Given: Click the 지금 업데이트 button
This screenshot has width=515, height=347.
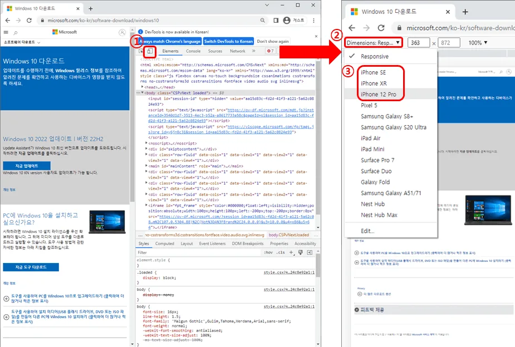Looking at the screenshot, I should point(27,166).
